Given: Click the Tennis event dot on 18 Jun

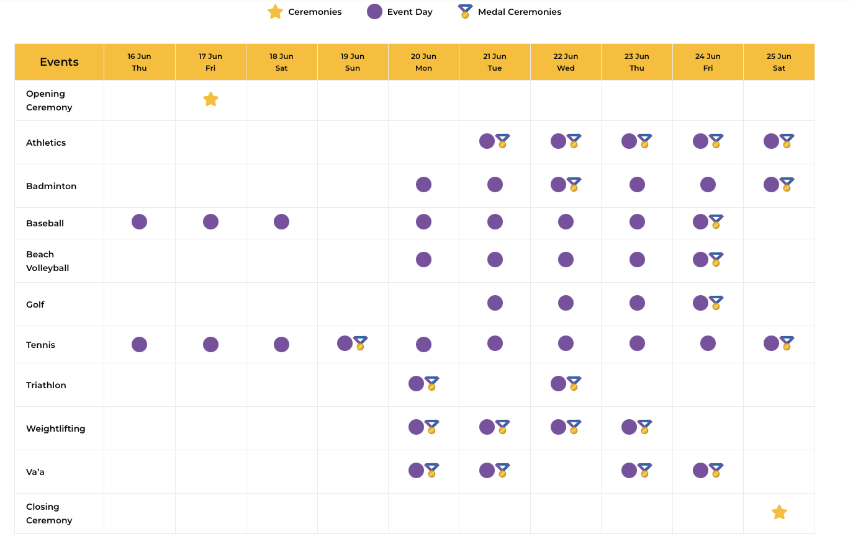Looking at the screenshot, I should pos(281,344).
